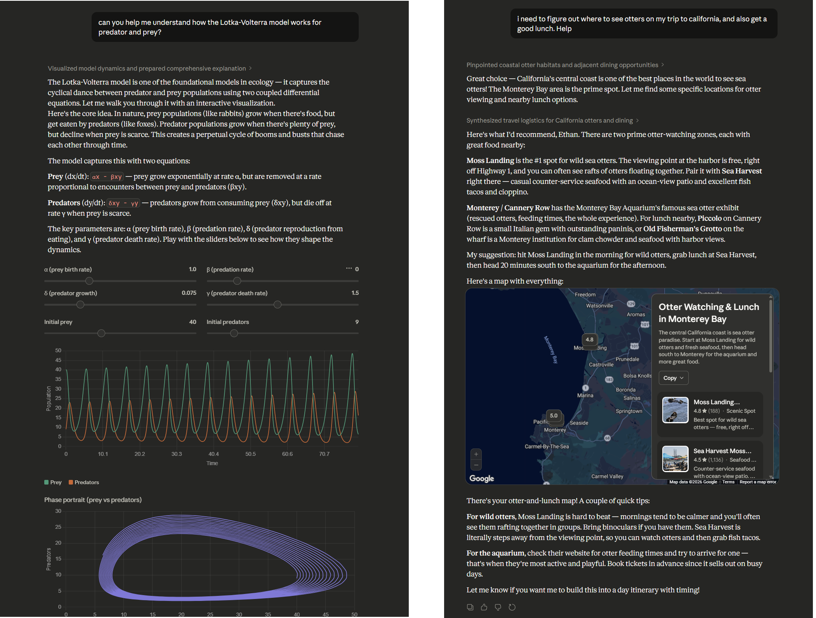
Task: Click the 5.0 rating map marker
Action: pos(554,415)
